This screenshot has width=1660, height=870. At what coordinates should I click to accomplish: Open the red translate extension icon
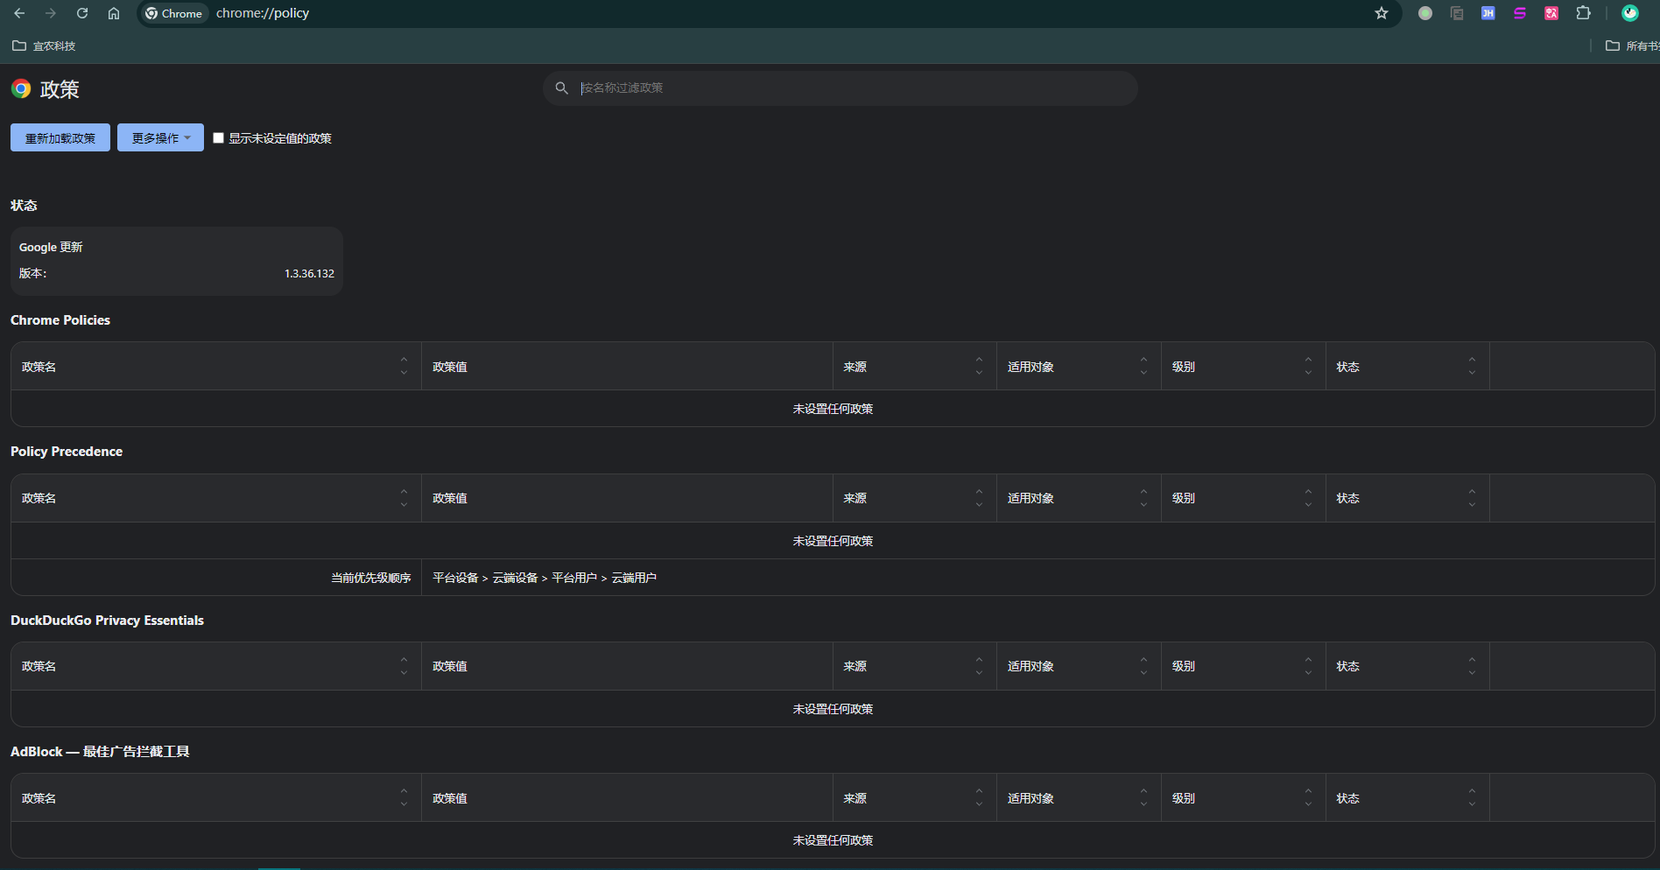(x=1551, y=13)
